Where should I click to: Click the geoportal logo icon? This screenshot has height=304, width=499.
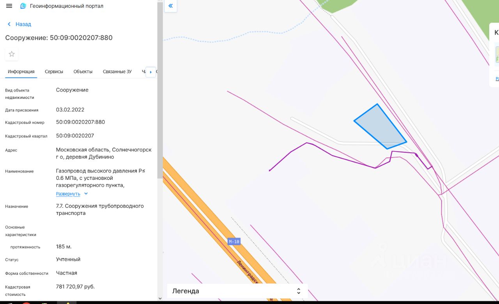23,6
